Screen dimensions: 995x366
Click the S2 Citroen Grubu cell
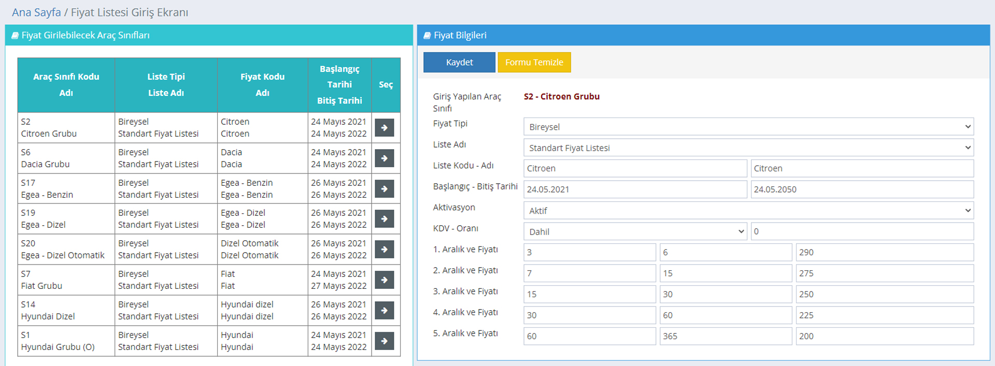pyautogui.click(x=66, y=128)
